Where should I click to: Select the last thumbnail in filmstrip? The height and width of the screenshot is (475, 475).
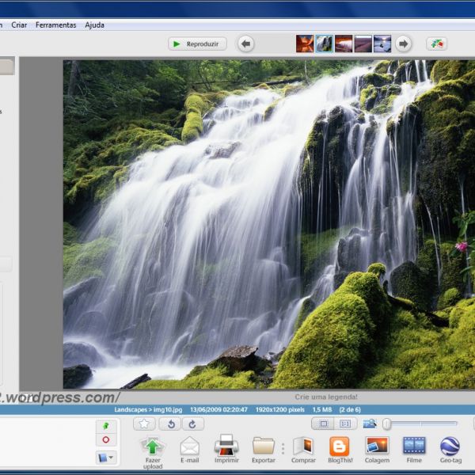pos(382,44)
